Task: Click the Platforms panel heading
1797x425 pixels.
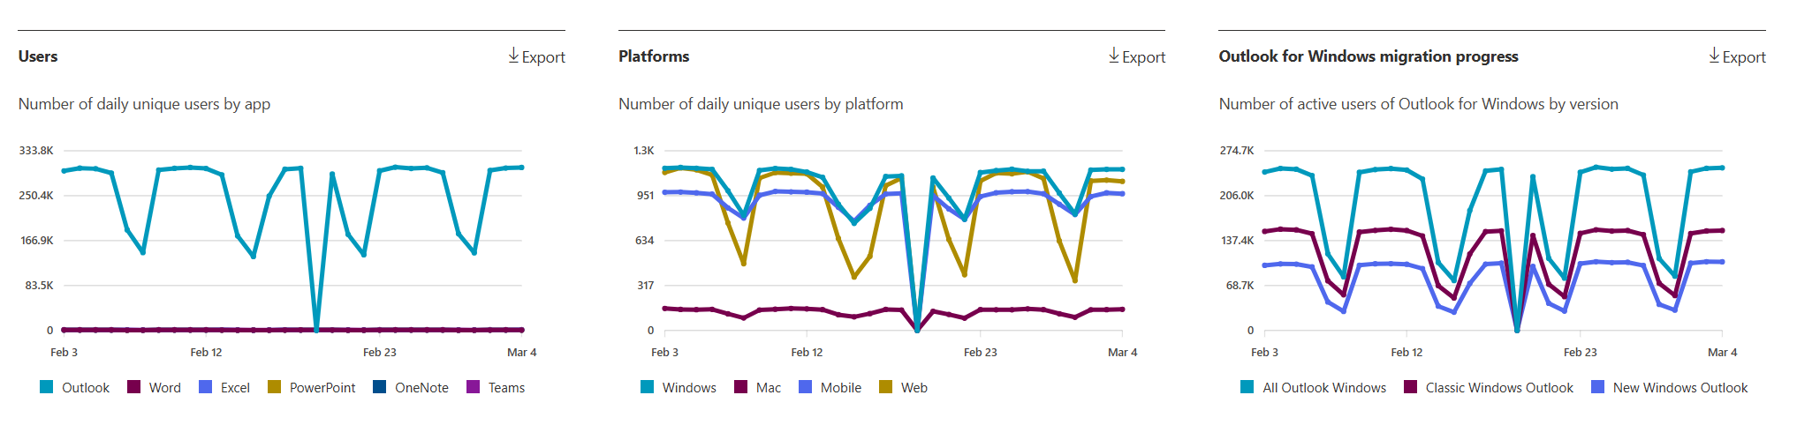Action: [x=654, y=56]
